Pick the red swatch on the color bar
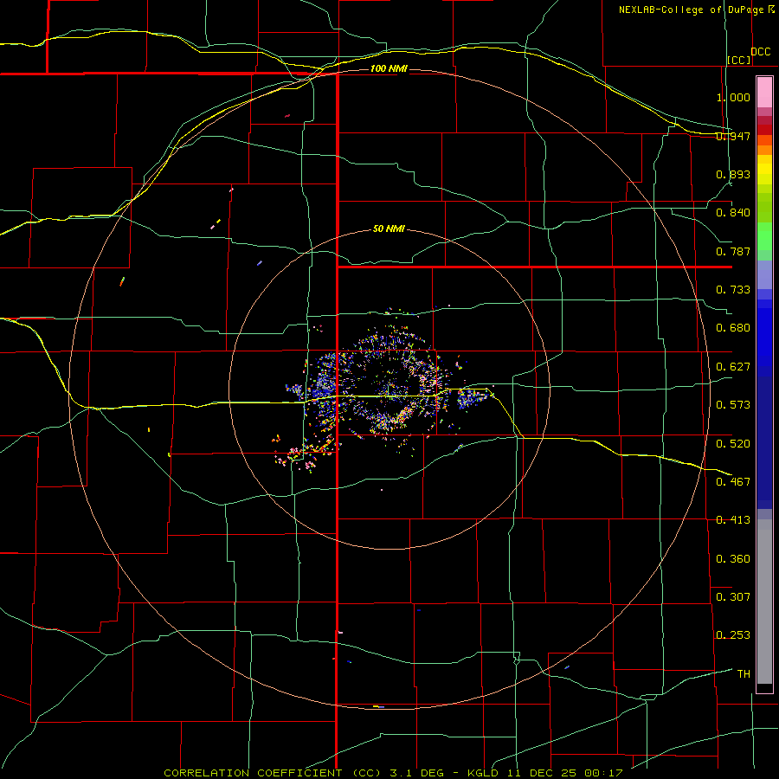Image resolution: width=779 pixels, height=779 pixels. (x=764, y=129)
